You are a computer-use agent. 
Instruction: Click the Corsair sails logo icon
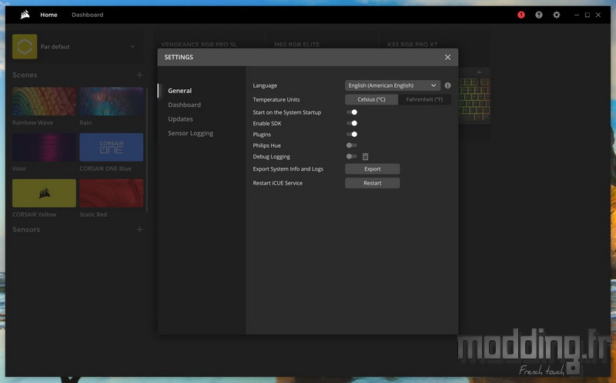tap(25, 15)
